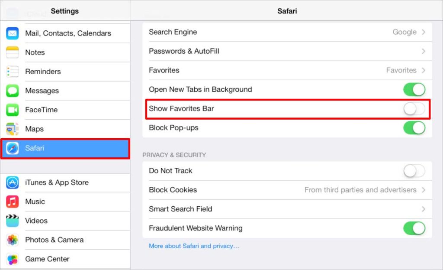Tap the iTunes & App Store icon
Image resolution: width=443 pixels, height=270 pixels.
pos(13,182)
